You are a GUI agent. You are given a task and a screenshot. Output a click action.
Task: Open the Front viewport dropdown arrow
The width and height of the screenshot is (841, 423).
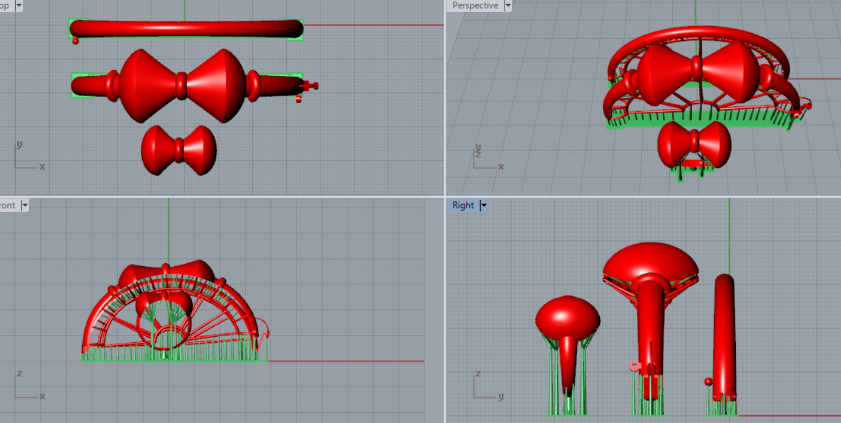click(x=25, y=205)
